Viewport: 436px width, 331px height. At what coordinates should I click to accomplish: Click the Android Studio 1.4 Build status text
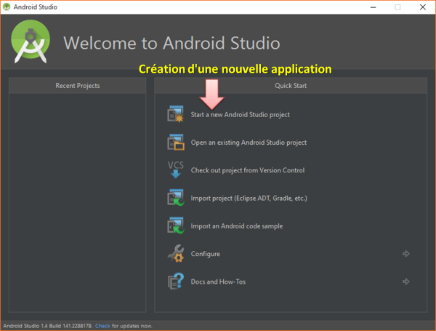click(47, 326)
